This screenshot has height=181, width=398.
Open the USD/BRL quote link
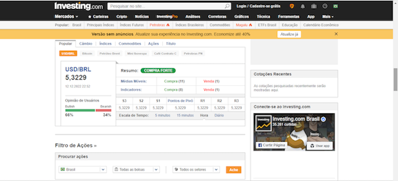(x=78, y=69)
